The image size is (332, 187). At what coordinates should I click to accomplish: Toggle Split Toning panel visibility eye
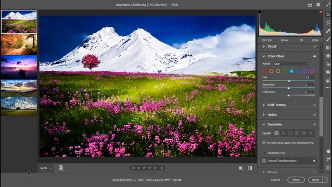point(314,105)
